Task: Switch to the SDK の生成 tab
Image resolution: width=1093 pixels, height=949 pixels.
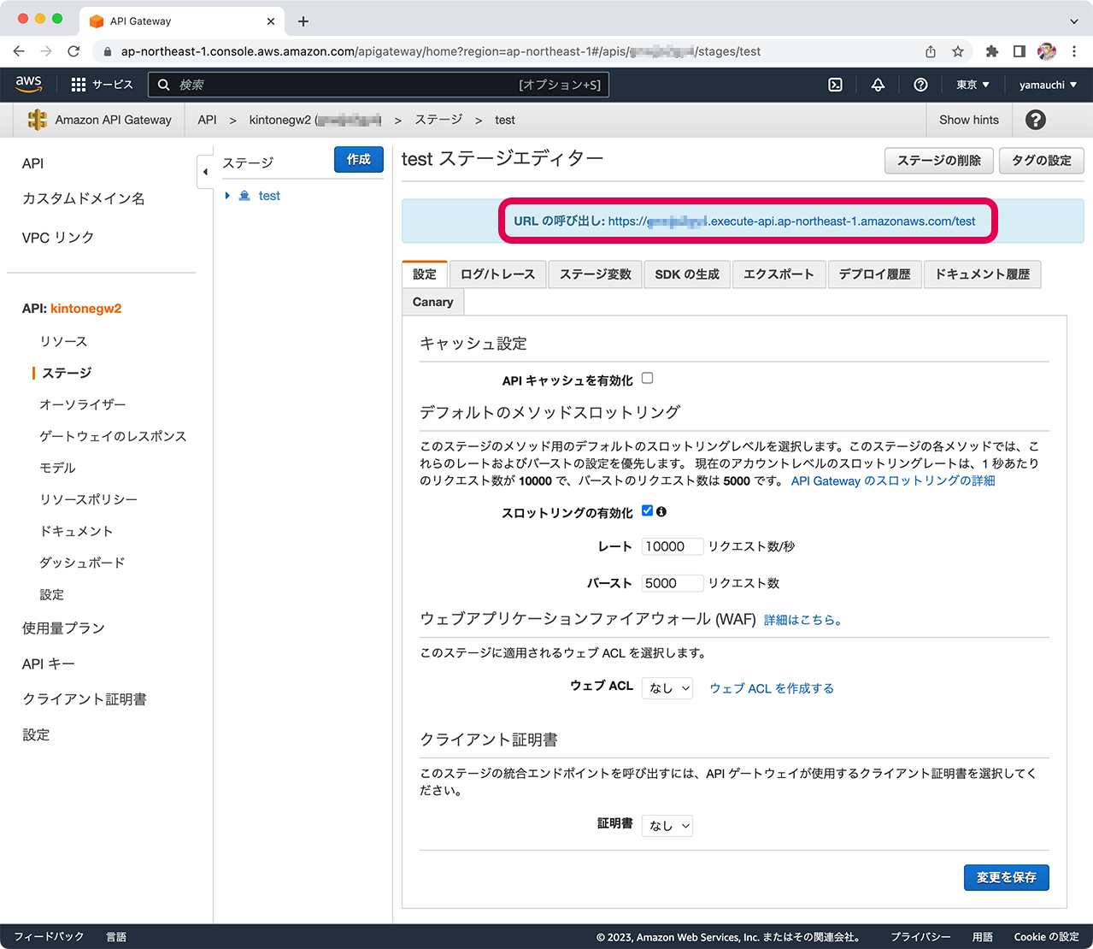Action: click(x=687, y=274)
